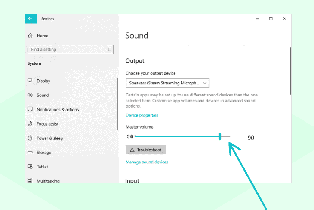This screenshot has height=210, width=314.
Task: Close the Settings window
Action: tap(285, 19)
